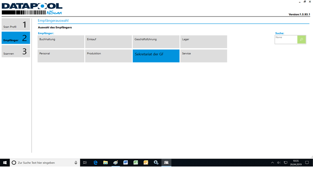Pick Geschäftsführung as recipient
The height and width of the screenshot is (180, 313).
[156, 42]
